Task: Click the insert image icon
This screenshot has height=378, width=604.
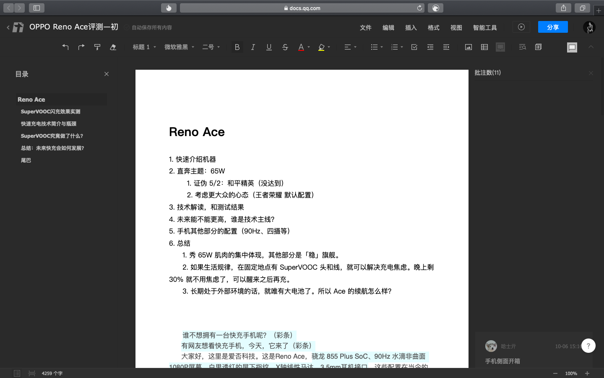Action: coord(469,47)
